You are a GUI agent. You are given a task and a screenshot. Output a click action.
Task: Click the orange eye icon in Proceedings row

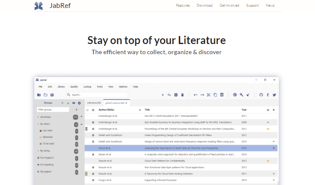(x=268, y=129)
